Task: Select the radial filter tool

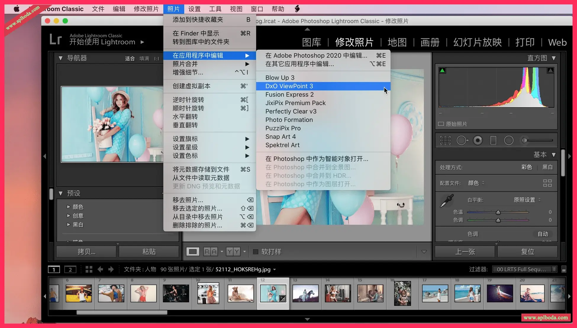Action: [x=509, y=140]
